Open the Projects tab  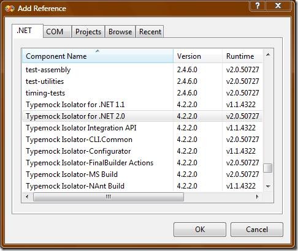(x=88, y=32)
